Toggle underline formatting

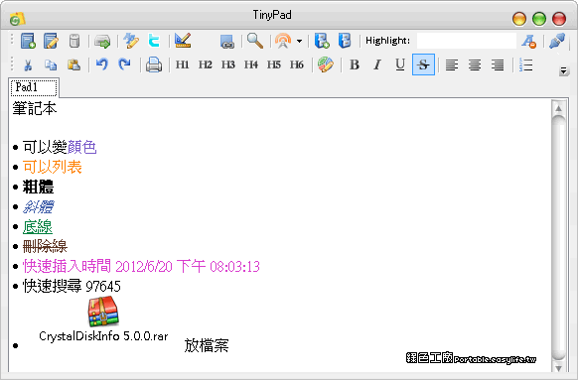coord(400,64)
